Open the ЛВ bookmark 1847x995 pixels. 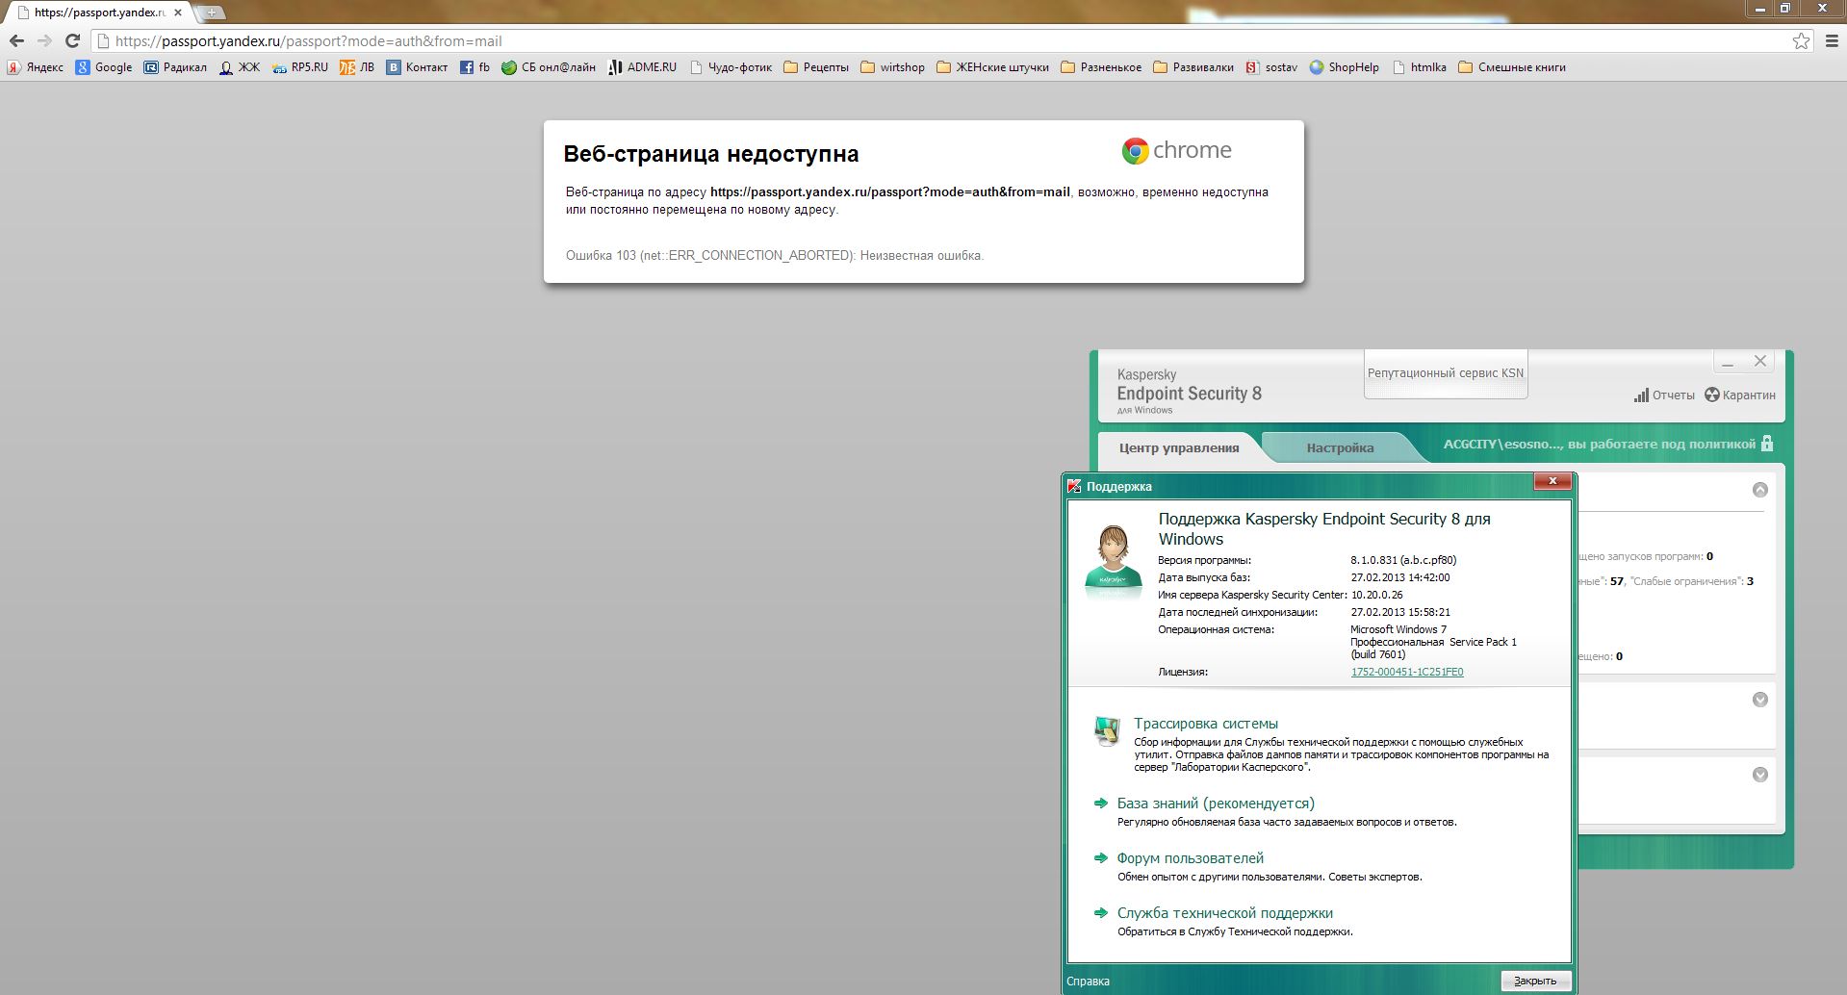click(357, 67)
